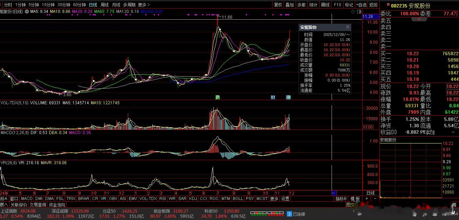
Task: Toggle the 复权 price adjustment option
Action: 278,5
